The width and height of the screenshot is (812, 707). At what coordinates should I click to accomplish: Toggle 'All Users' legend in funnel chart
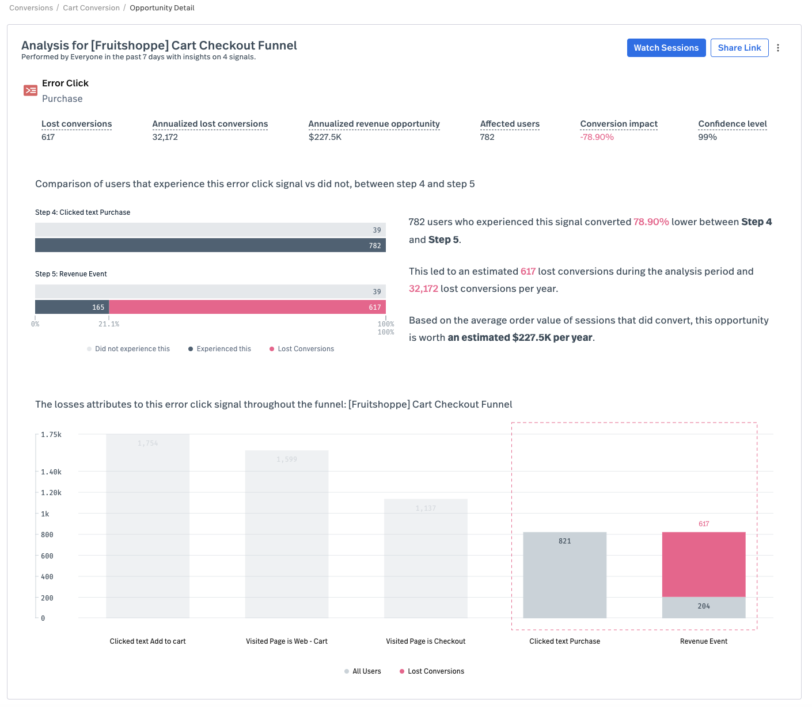click(x=363, y=671)
